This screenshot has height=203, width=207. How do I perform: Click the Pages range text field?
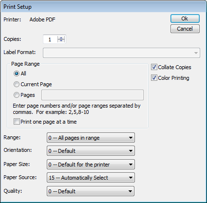coord(93,95)
